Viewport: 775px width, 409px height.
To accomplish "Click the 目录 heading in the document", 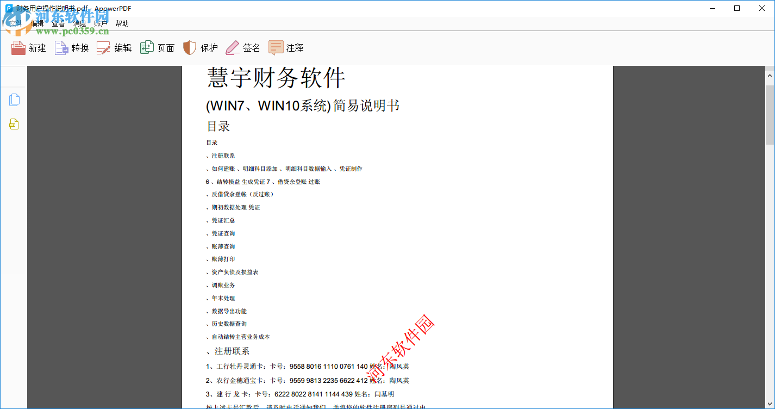I will tap(220, 126).
